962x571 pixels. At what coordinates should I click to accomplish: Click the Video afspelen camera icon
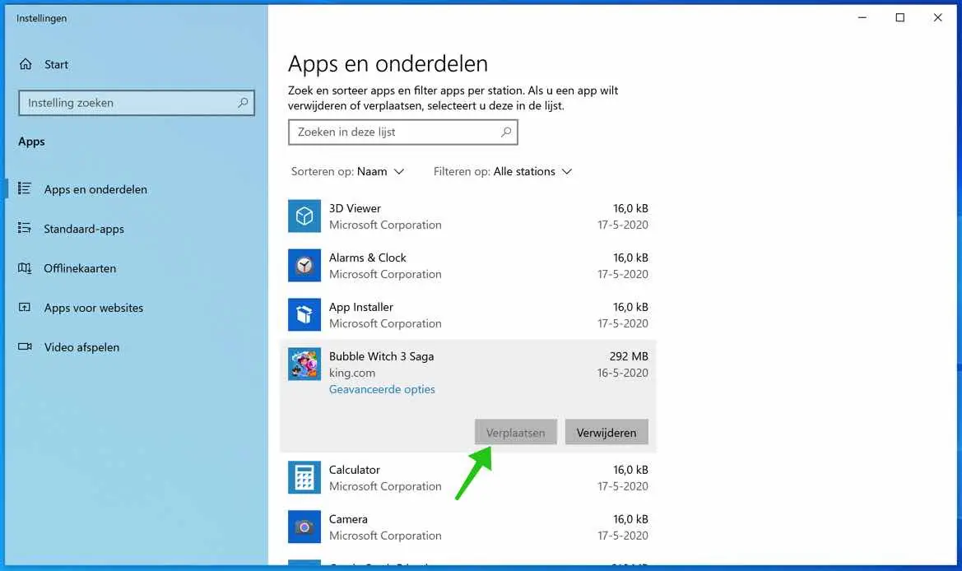tap(25, 346)
